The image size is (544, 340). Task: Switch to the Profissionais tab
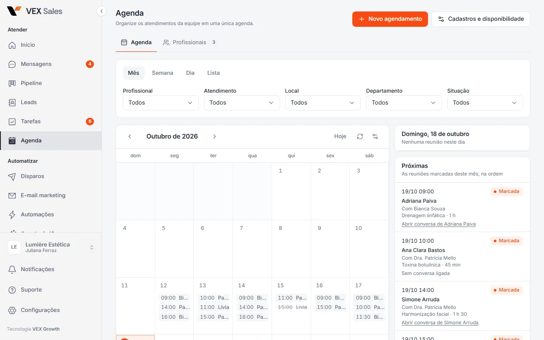(189, 42)
